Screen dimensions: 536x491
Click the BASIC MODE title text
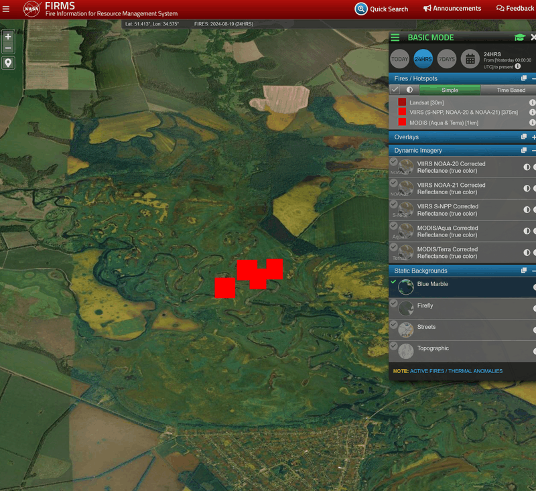431,38
